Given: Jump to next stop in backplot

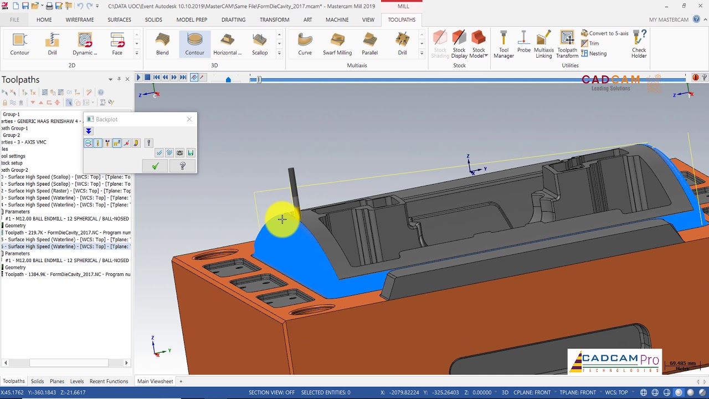Looking at the screenshot, I should [183, 78].
